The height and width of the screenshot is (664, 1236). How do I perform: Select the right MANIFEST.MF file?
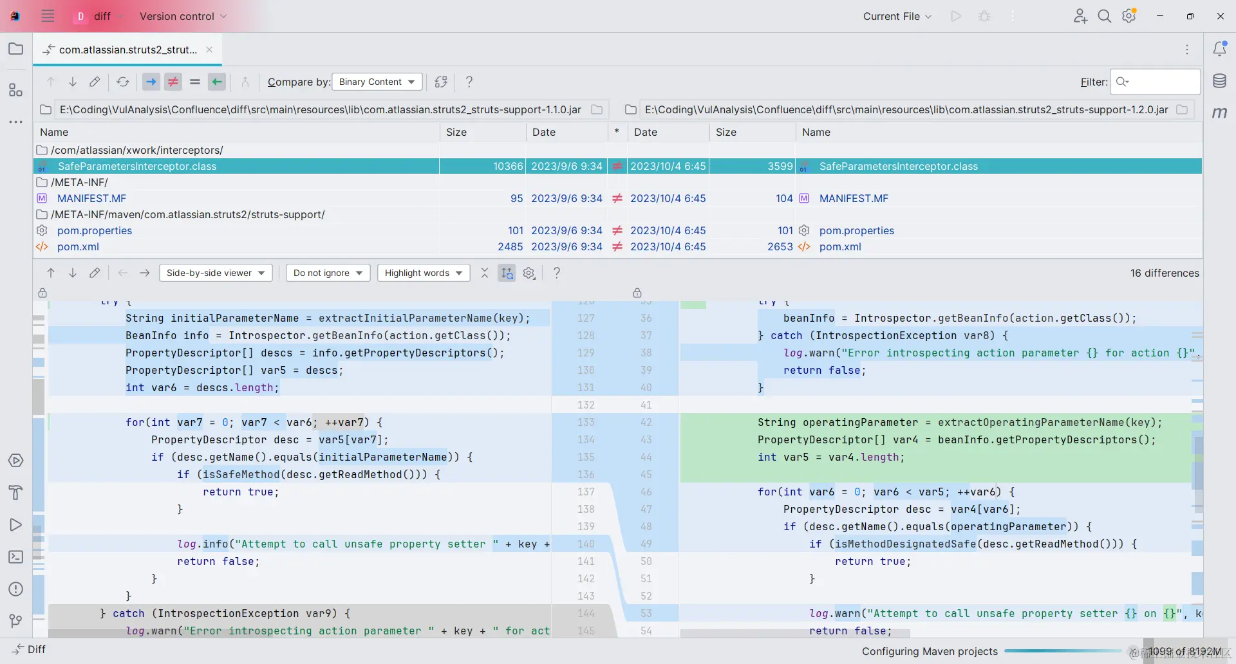click(854, 198)
